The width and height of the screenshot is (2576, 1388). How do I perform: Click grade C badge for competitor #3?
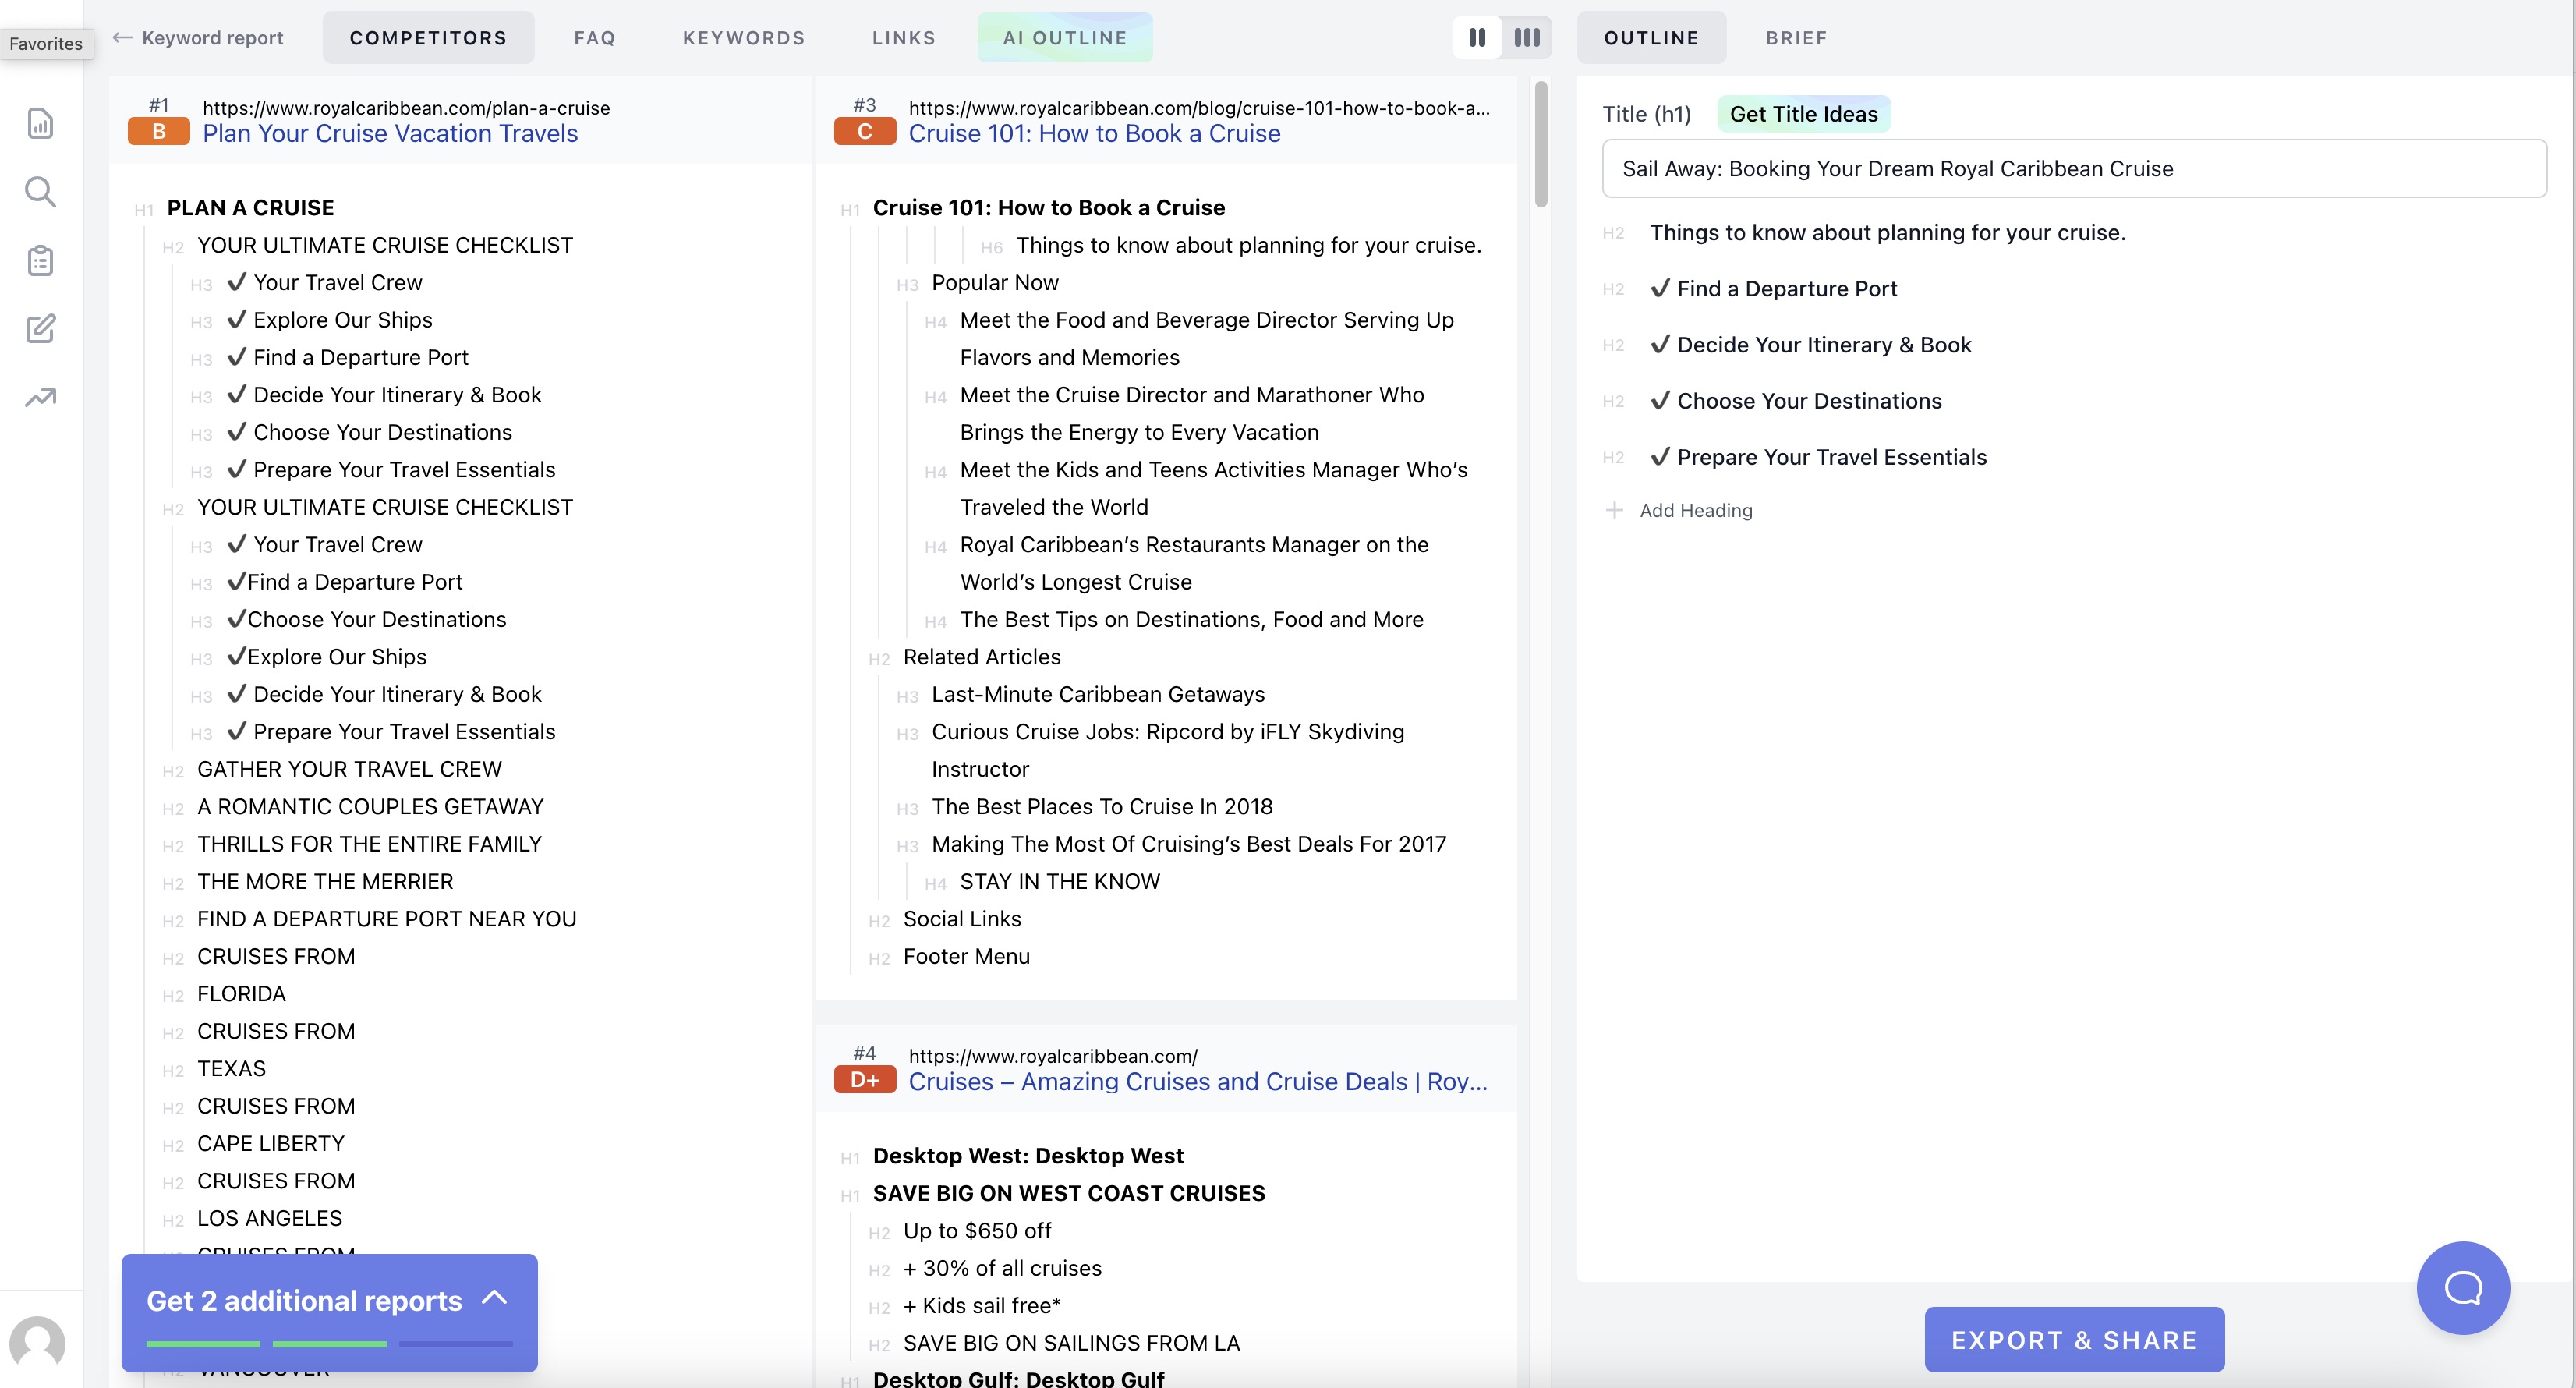click(865, 131)
